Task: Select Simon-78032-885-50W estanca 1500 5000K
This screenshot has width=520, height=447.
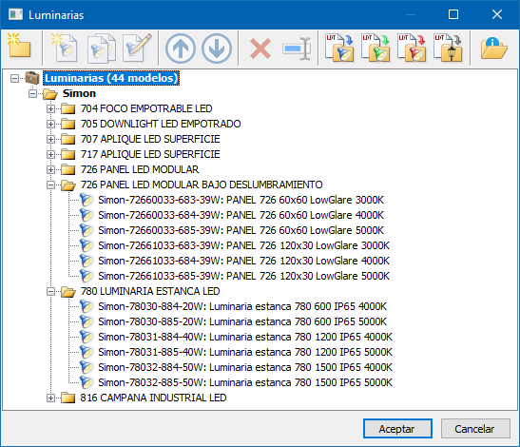Action: click(245, 382)
